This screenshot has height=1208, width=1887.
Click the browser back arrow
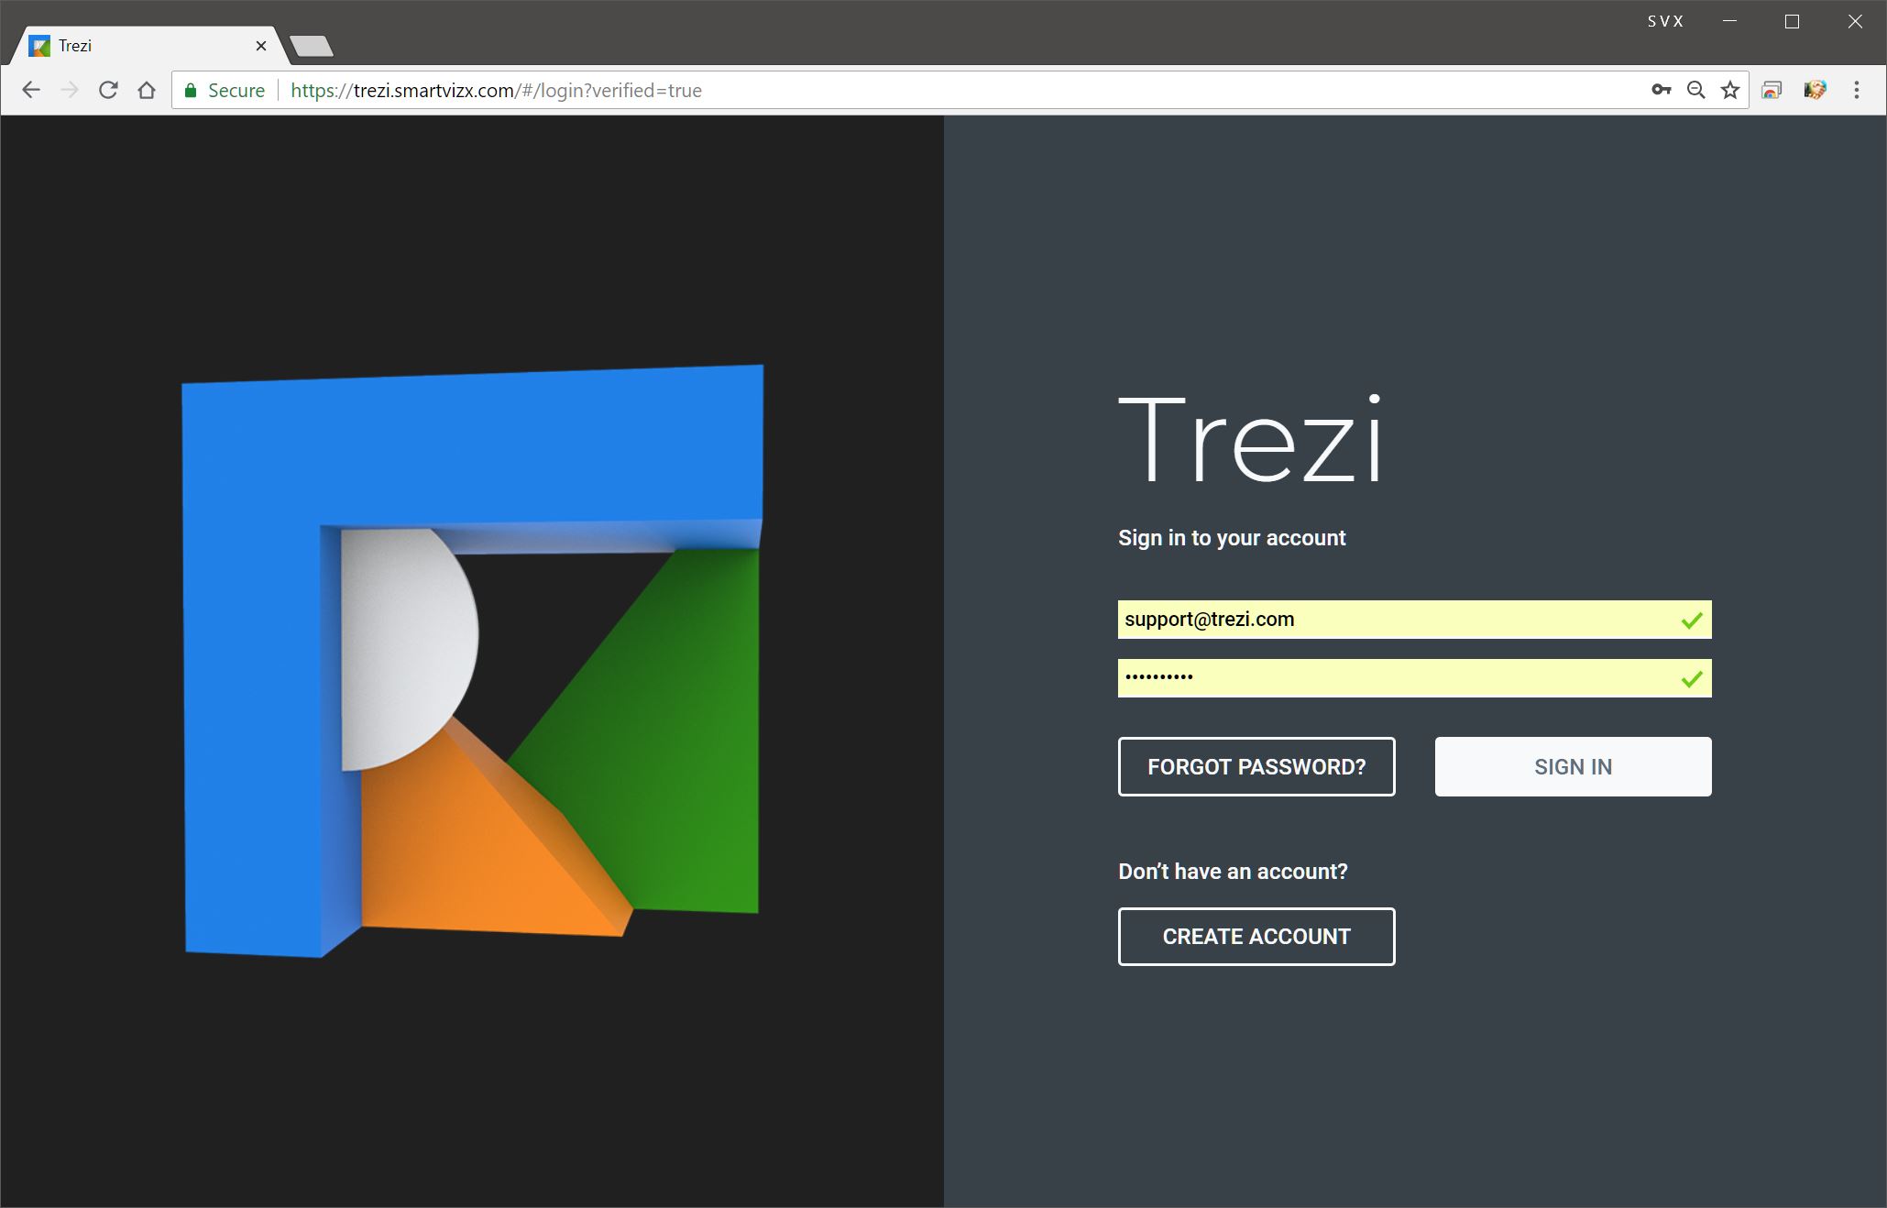coord(31,90)
